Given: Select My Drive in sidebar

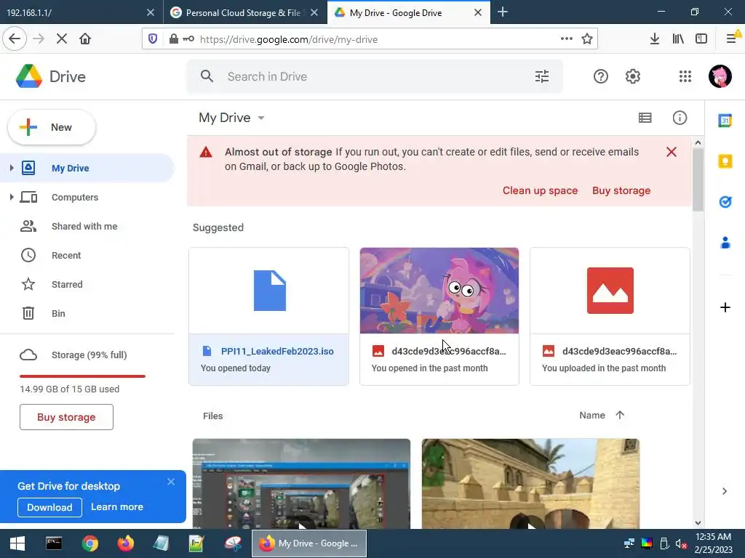Looking at the screenshot, I should click(x=87, y=168).
